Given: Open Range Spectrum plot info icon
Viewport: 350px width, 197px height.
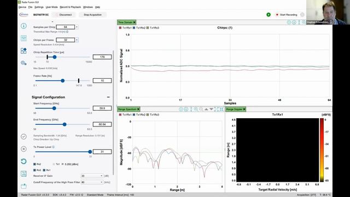Looking at the screenshot, I should [x=186, y=109].
